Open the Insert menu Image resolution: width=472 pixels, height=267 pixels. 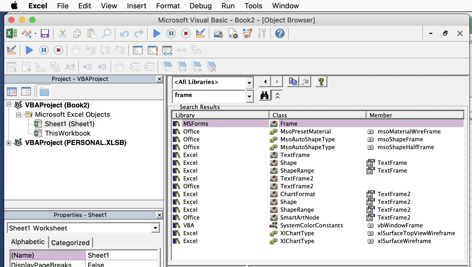click(137, 6)
